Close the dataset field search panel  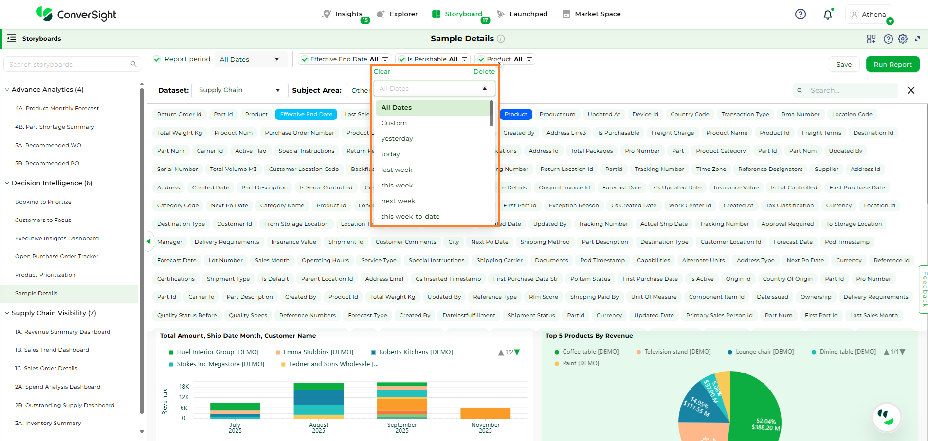click(911, 90)
